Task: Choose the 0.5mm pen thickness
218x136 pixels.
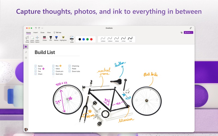Action: (x=117, y=39)
